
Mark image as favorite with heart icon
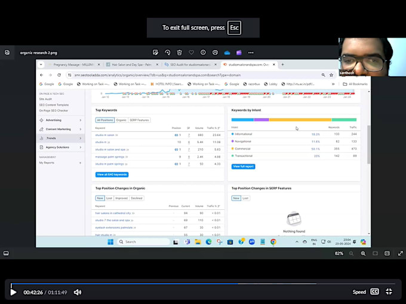[x=191, y=52]
